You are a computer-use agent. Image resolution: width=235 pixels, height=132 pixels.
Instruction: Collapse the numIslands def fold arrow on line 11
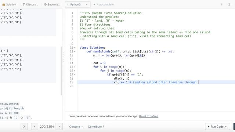tap(75, 52)
